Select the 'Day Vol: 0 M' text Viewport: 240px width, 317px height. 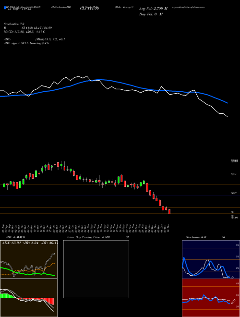tap(151, 14)
